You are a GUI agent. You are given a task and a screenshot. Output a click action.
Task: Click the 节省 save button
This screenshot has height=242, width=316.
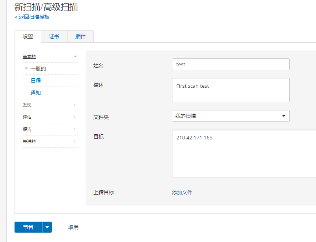point(28,227)
